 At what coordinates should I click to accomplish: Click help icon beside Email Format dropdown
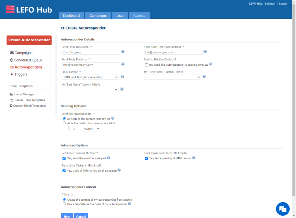pyautogui.click(x=123, y=77)
